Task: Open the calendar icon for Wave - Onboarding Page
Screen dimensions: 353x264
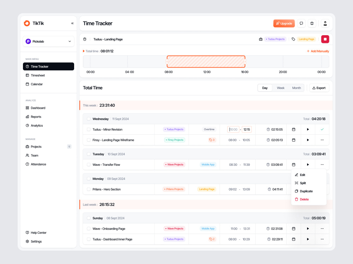Action: pos(294,229)
